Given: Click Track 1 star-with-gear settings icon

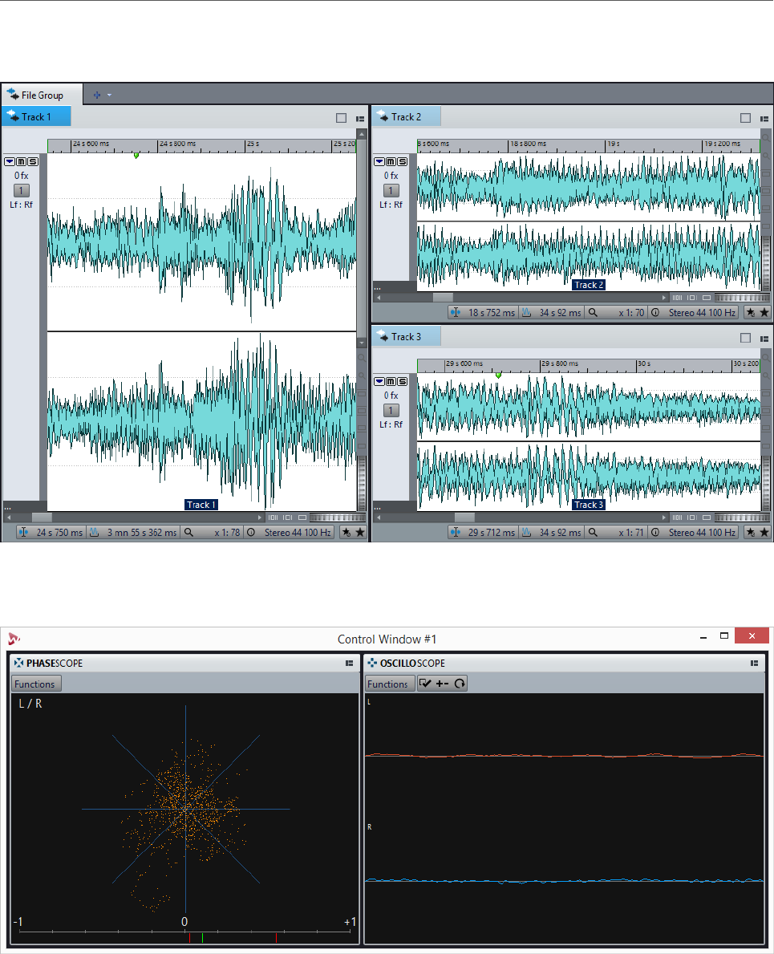Looking at the screenshot, I should [346, 533].
